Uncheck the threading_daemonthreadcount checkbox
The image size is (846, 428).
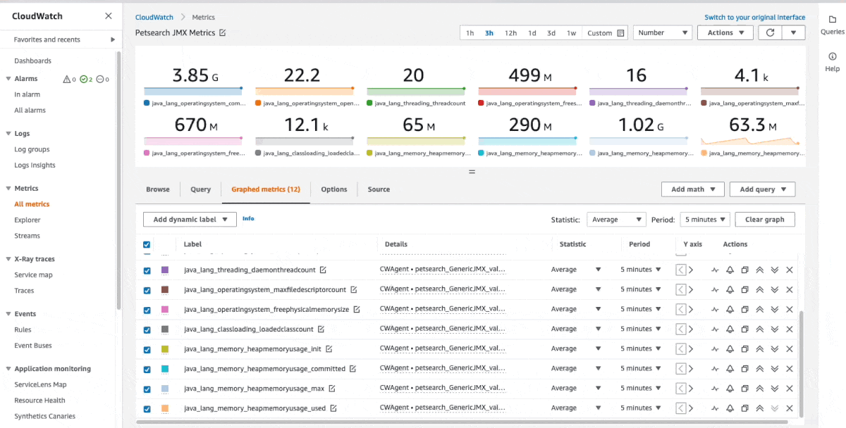(x=147, y=270)
